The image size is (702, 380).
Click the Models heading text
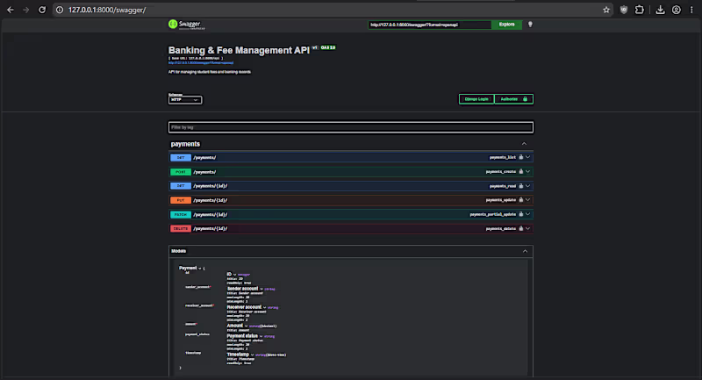pos(179,251)
